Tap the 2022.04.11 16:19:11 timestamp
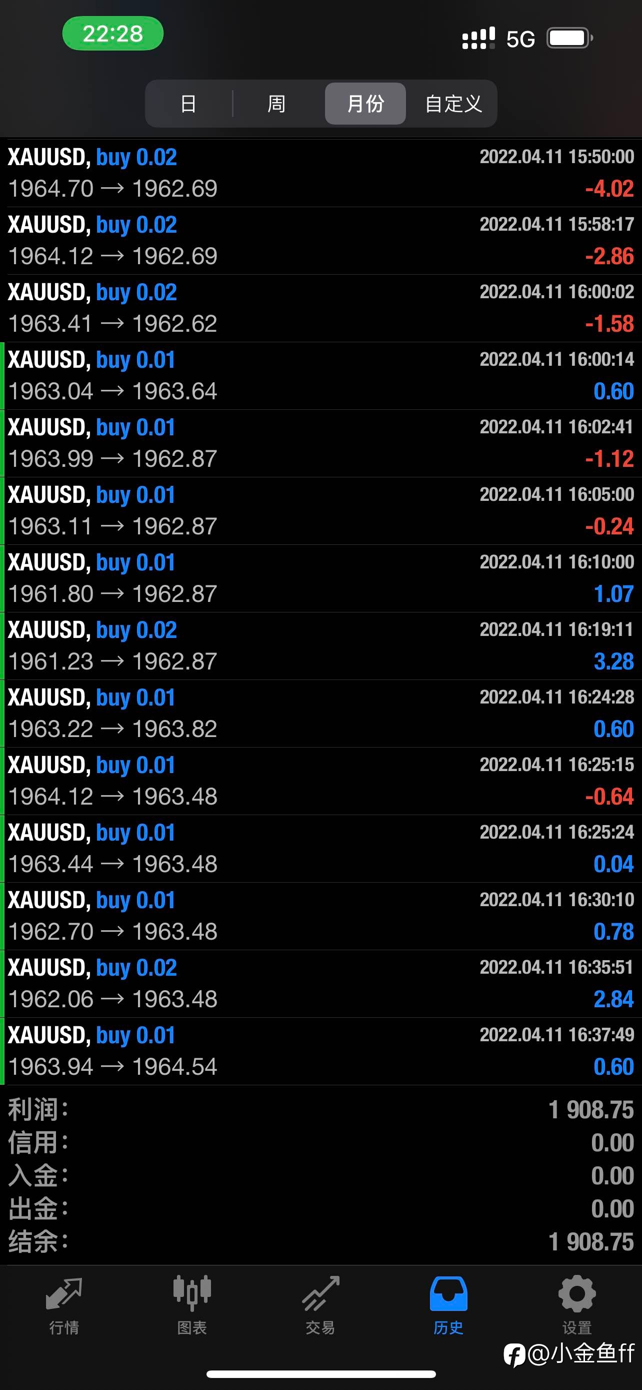The width and height of the screenshot is (642, 1390). pyautogui.click(x=557, y=629)
